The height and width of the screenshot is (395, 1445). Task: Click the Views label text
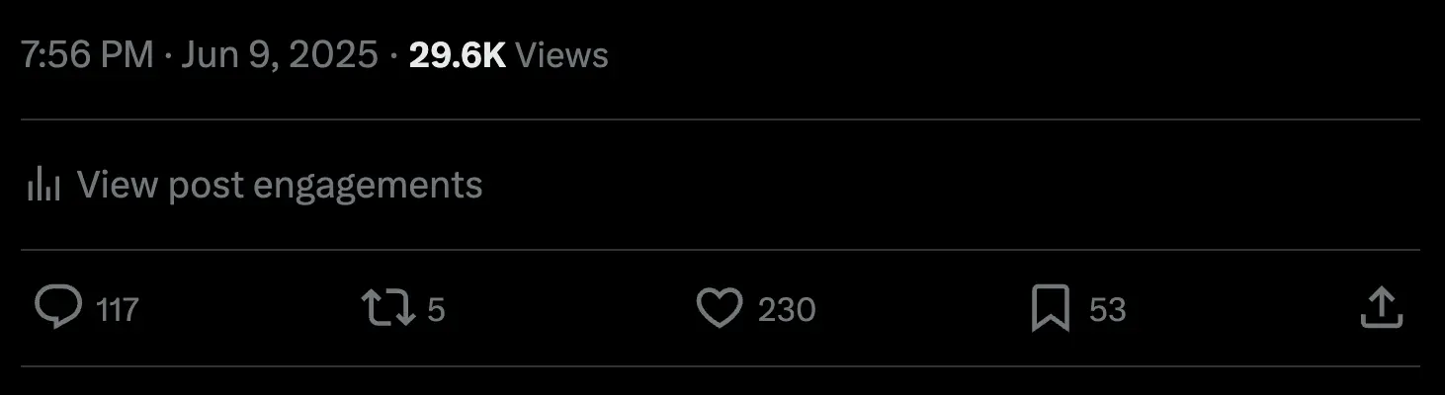[x=561, y=55]
